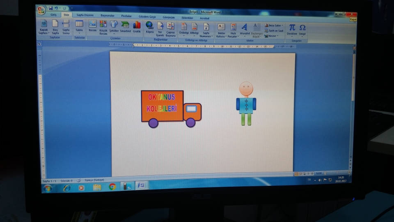Click the tab selector at ruler corner
This screenshot has height=222, width=394.
(39, 44)
